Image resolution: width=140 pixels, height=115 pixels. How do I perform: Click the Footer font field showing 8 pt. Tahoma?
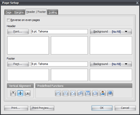click(59, 64)
